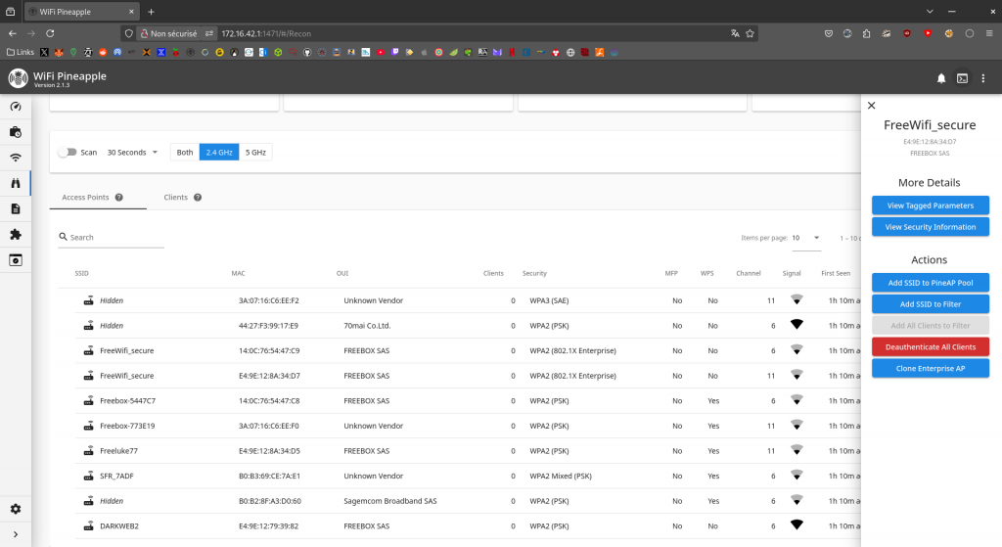Screen dimensions: 1002x547
Task: Click the signal icon in the Freeluke77 row
Action: click(797, 450)
